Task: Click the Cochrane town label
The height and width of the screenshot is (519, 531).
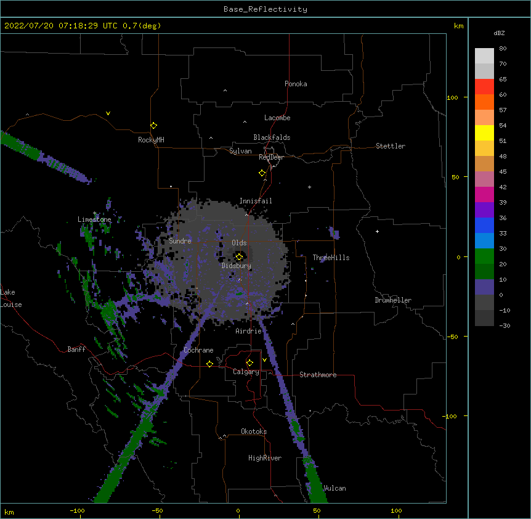Action: click(x=198, y=350)
